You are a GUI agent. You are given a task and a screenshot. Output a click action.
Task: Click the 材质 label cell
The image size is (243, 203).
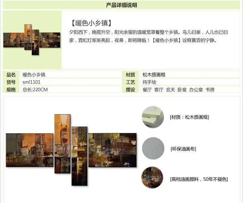pos(130,75)
